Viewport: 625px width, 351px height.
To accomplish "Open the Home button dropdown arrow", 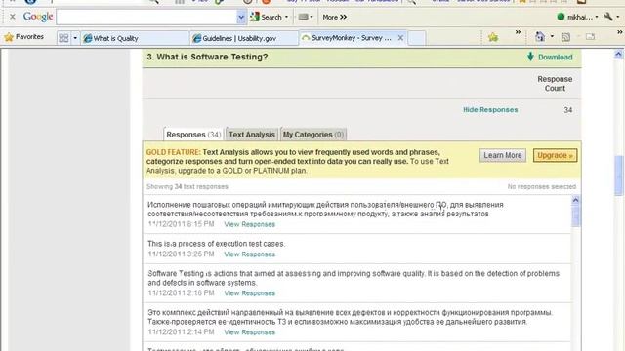I will click(x=552, y=37).
